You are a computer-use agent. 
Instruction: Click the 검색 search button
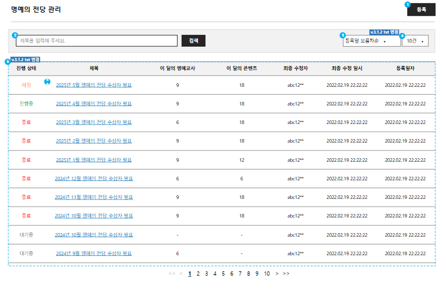[x=193, y=41]
